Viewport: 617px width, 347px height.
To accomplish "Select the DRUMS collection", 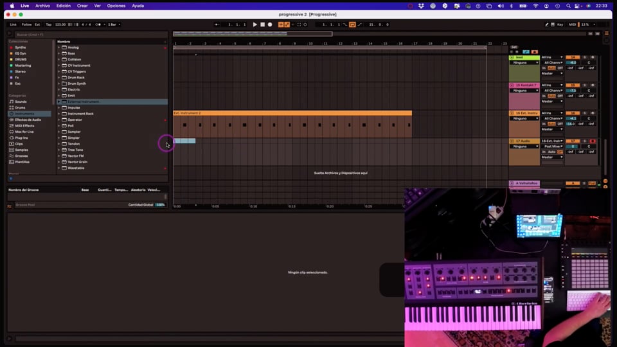I will click(x=21, y=59).
